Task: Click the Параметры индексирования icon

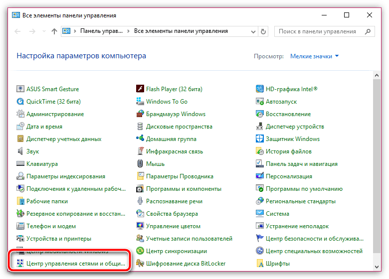Action: pyautogui.click(x=20, y=176)
